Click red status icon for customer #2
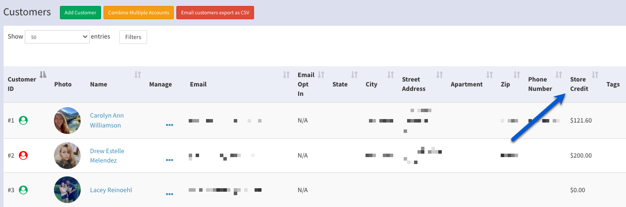 23,155
